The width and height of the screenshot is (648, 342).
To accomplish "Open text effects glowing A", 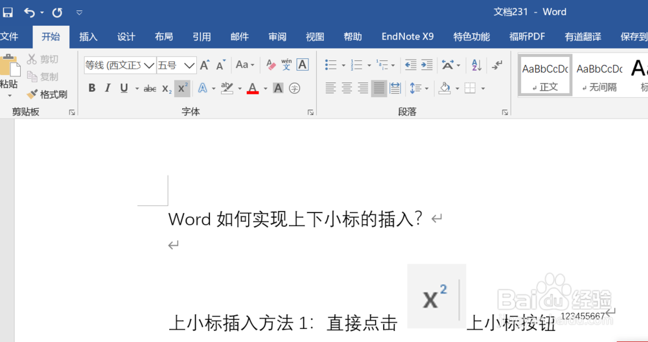I will coord(202,88).
